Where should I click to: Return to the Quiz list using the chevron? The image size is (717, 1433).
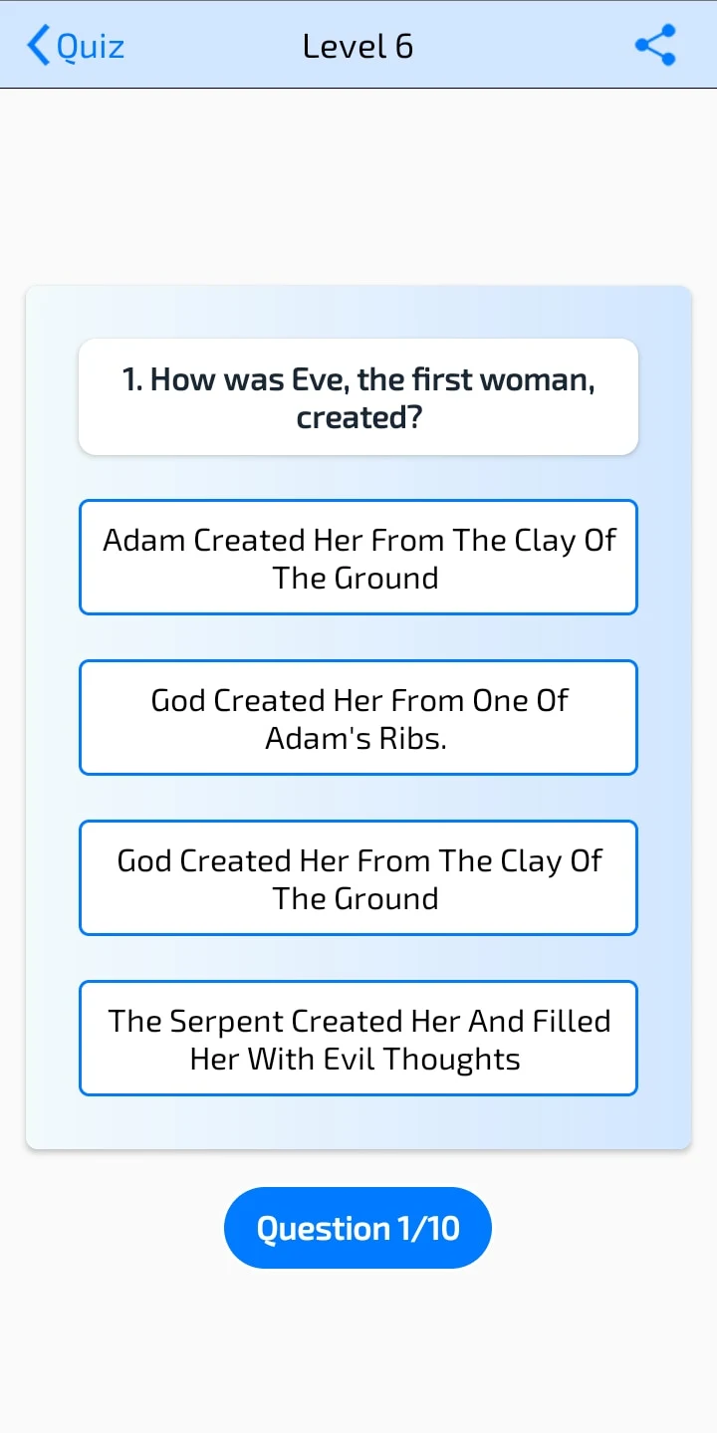click(39, 46)
